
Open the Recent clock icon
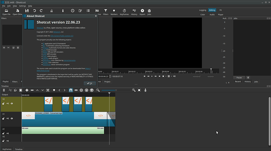[x=73, y=11]
